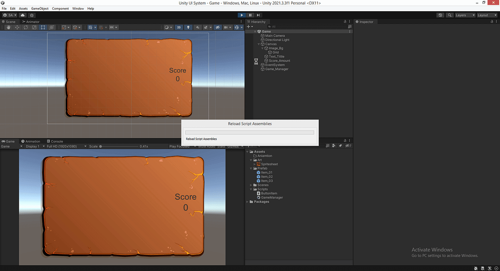
Task: Toggle scene lighting in the Scene view
Action: click(x=188, y=27)
